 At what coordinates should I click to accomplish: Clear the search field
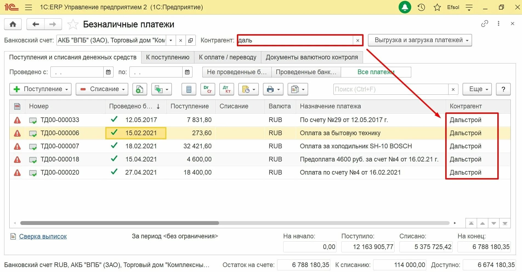pos(453,89)
